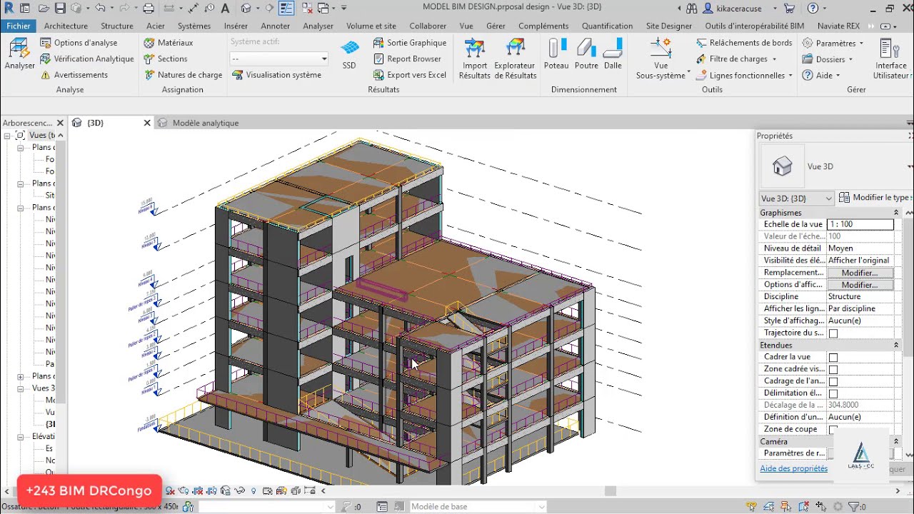Switch to Architecture ribbon tab
Viewport: 914px width, 514px height.
pos(66,26)
